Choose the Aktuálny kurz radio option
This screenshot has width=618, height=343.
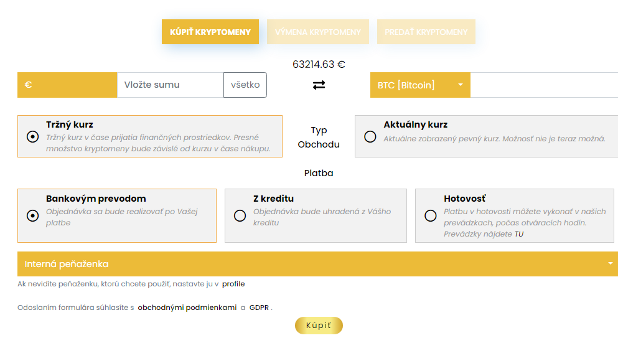(370, 136)
